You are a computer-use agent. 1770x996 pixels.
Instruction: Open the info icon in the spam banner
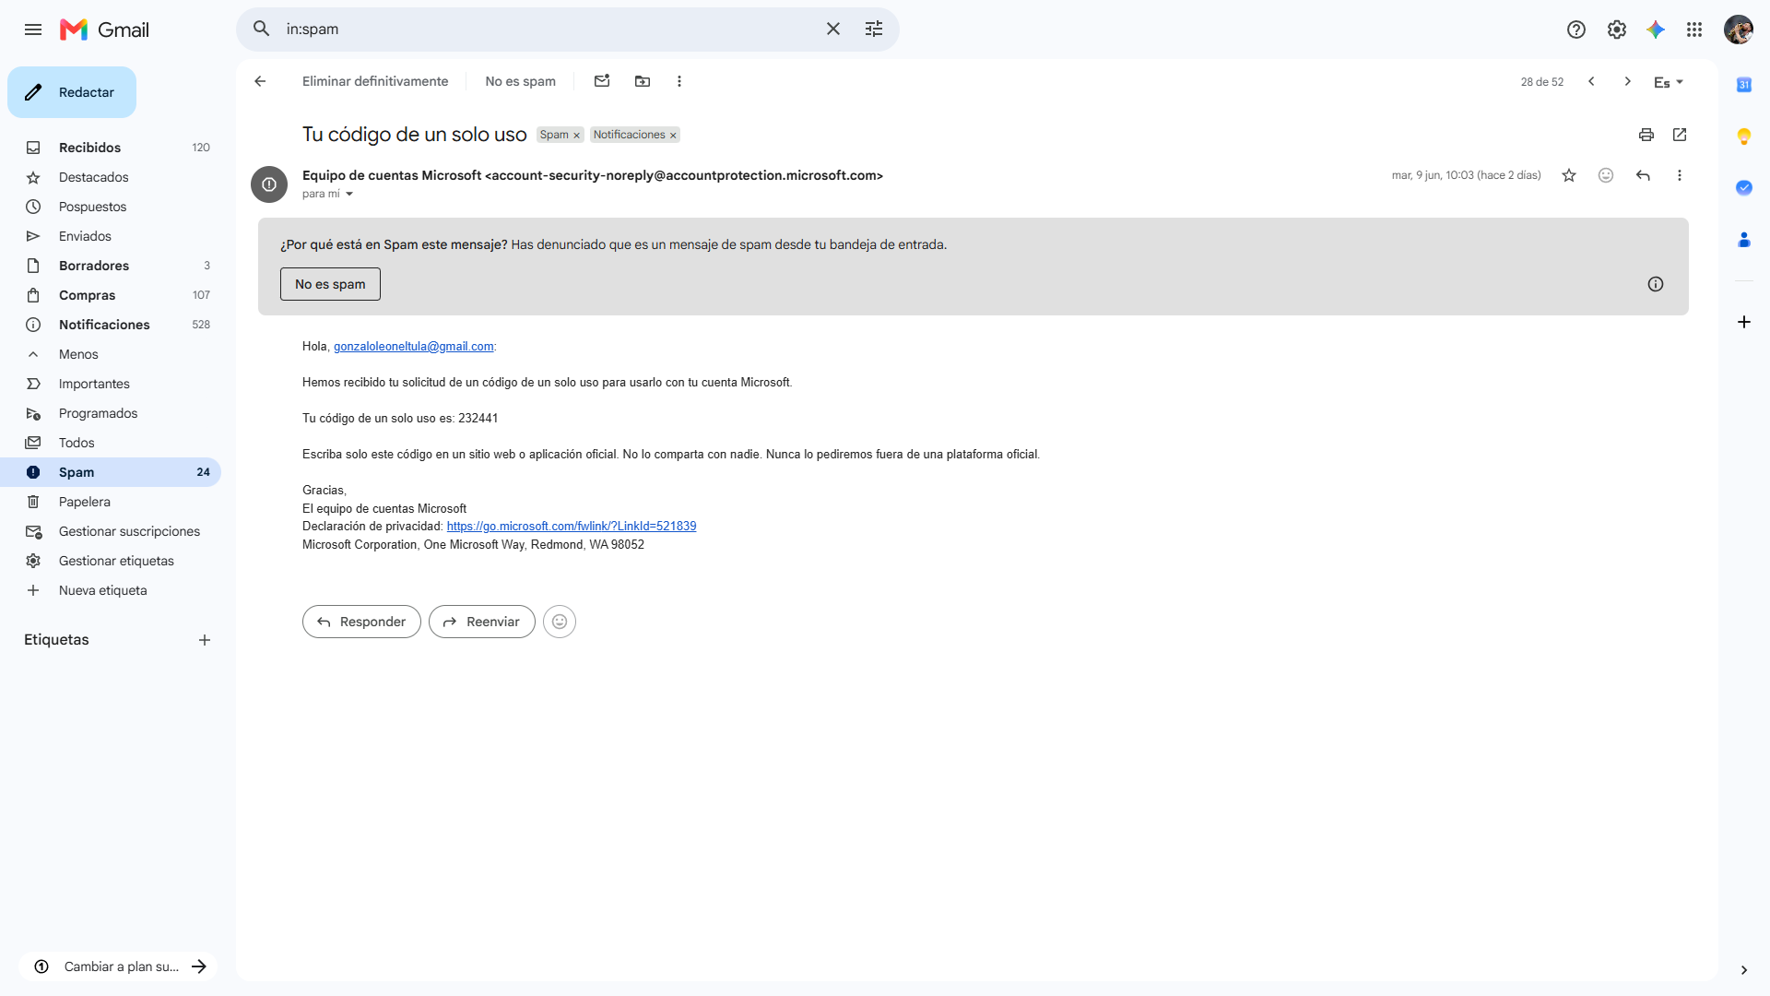click(x=1656, y=284)
